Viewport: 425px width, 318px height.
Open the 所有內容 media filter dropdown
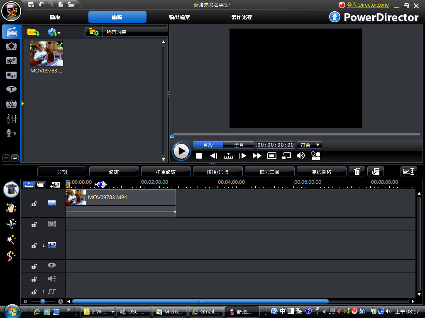[127, 32]
